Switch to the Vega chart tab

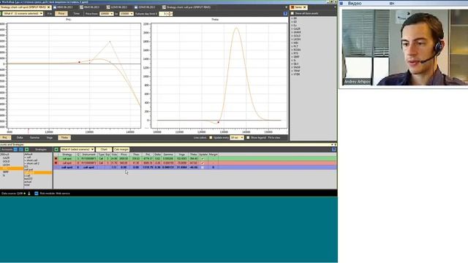pos(50,138)
